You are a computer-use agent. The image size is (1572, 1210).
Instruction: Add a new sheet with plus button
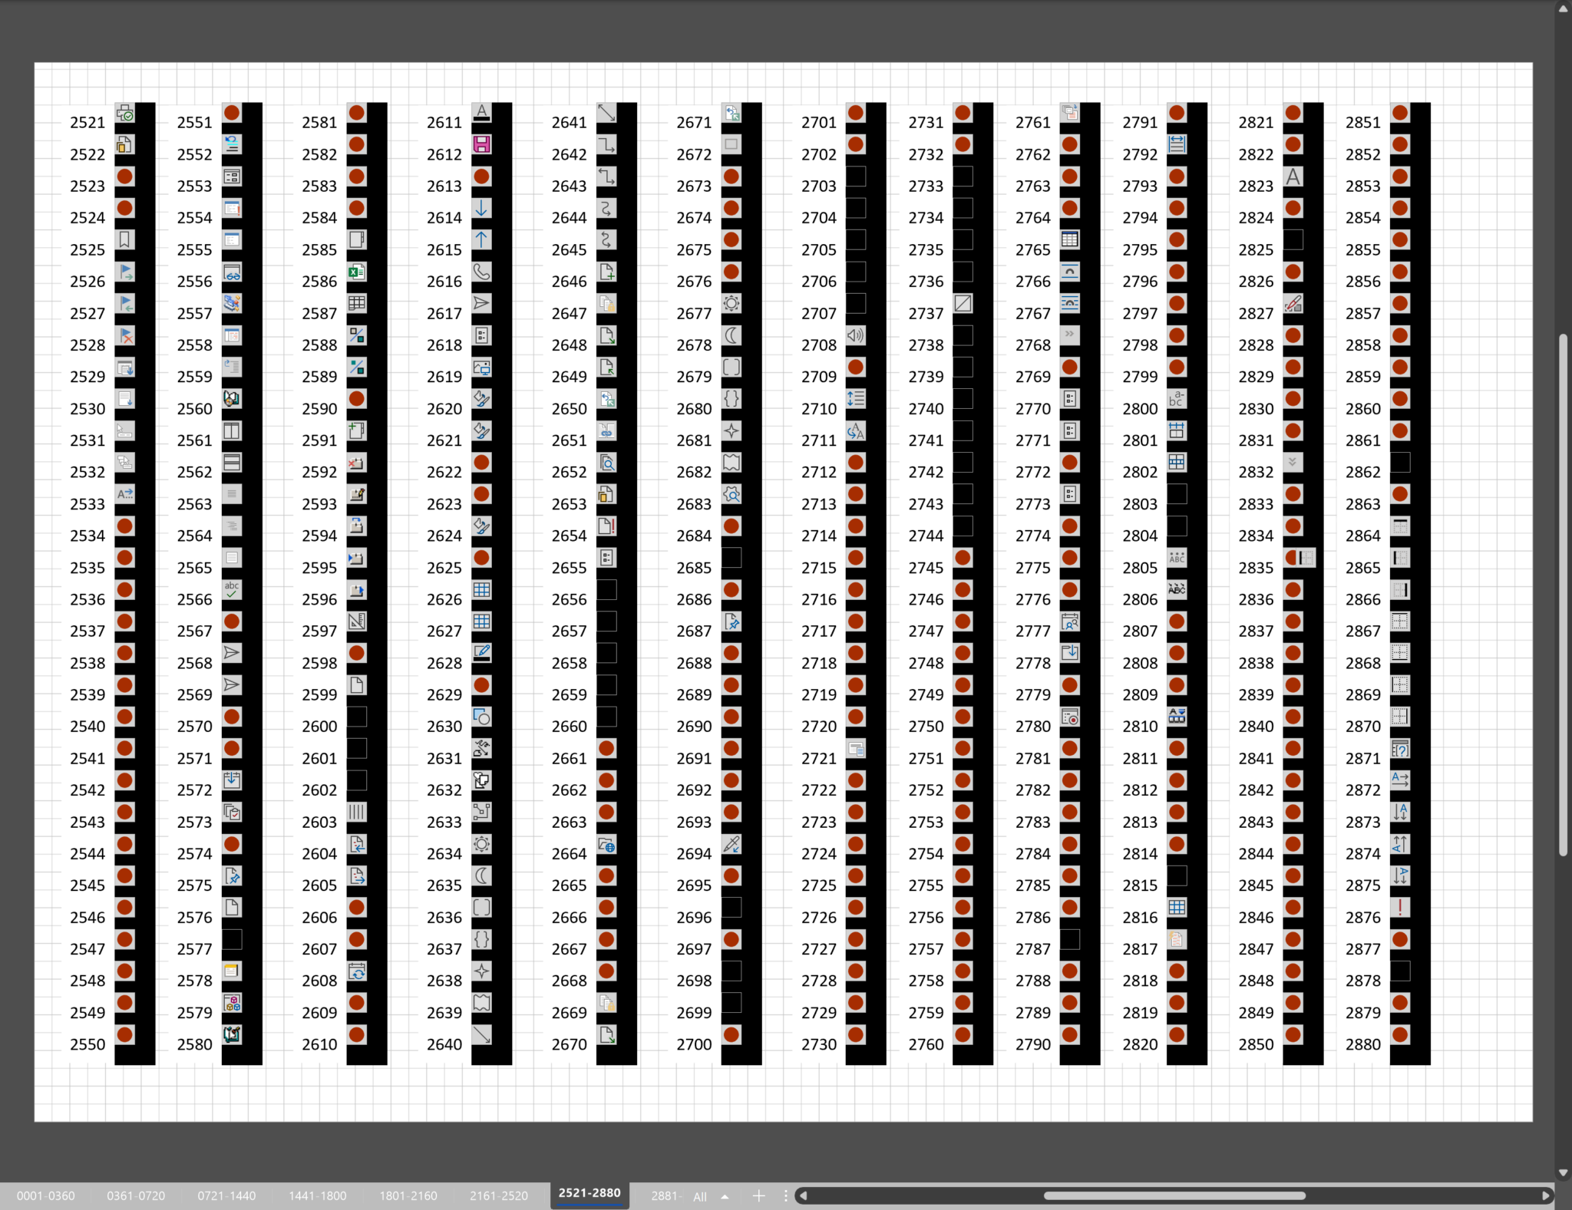pos(758,1195)
